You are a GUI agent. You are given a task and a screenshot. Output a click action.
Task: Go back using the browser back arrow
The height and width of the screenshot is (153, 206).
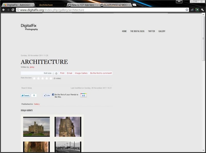(4, 10)
